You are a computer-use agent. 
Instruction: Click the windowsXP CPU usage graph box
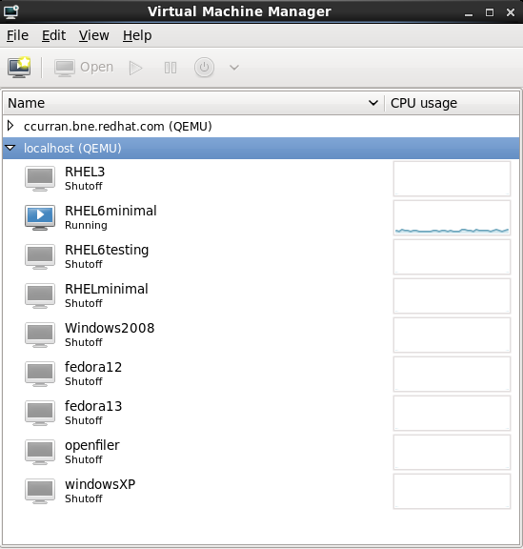pyautogui.click(x=452, y=491)
